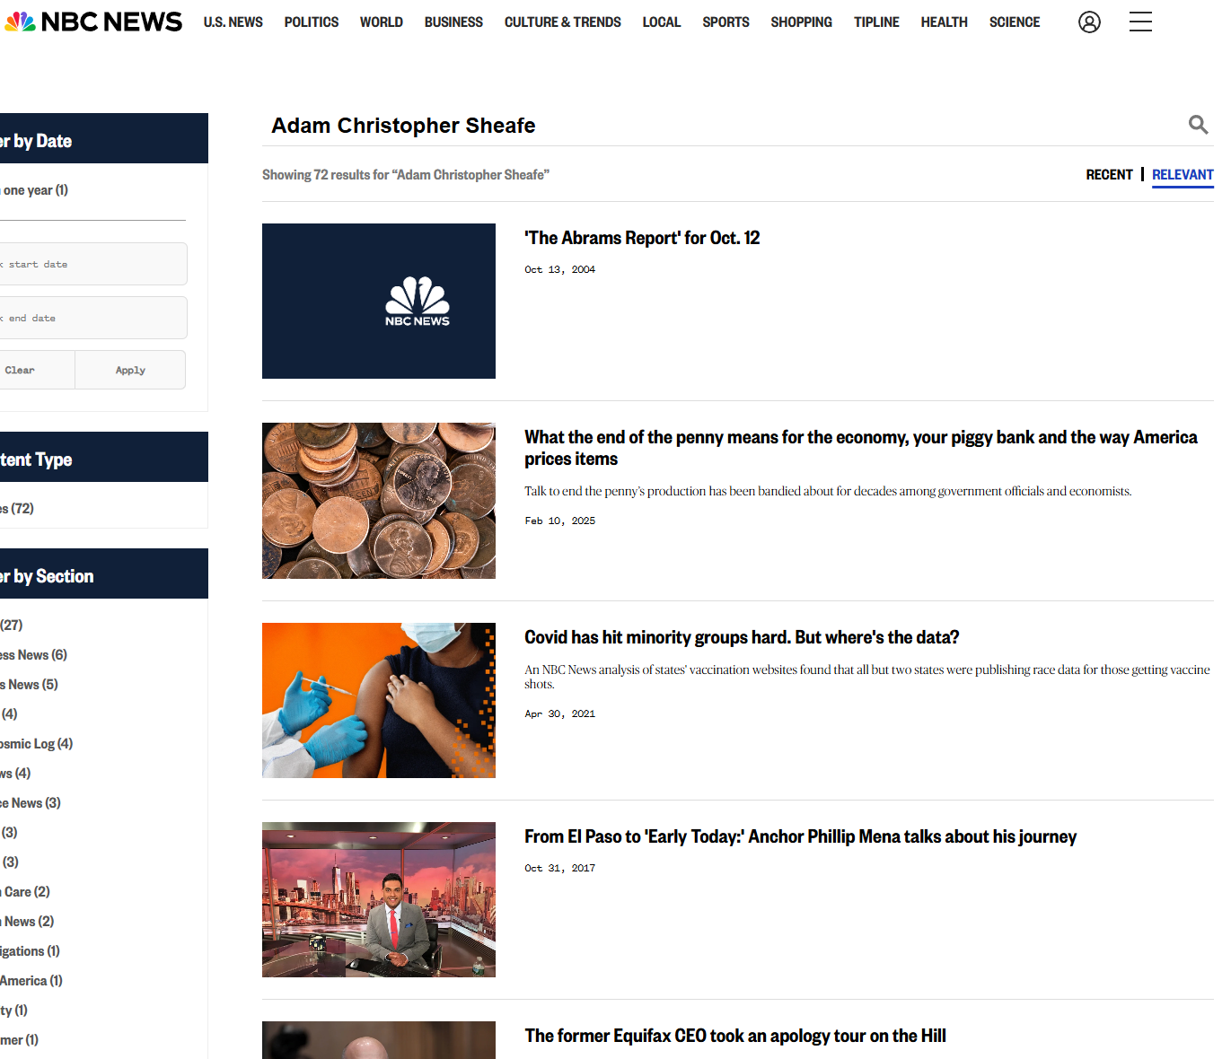Viewport: 1231px width, 1059px height.
Task: Click the penny production description text
Action: [x=828, y=491]
